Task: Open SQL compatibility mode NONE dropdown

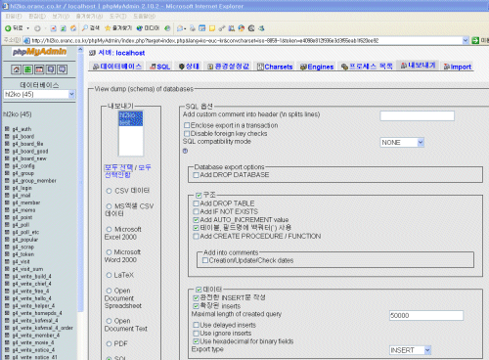Action: coord(402,143)
